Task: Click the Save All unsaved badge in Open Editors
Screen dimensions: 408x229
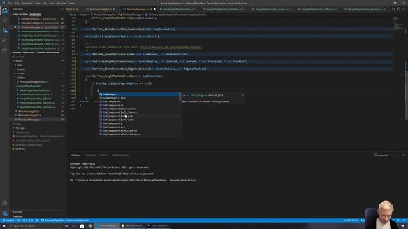Action: (x=35, y=15)
